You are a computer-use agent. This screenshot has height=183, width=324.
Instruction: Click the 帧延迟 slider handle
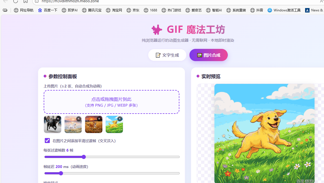[x=61, y=173]
